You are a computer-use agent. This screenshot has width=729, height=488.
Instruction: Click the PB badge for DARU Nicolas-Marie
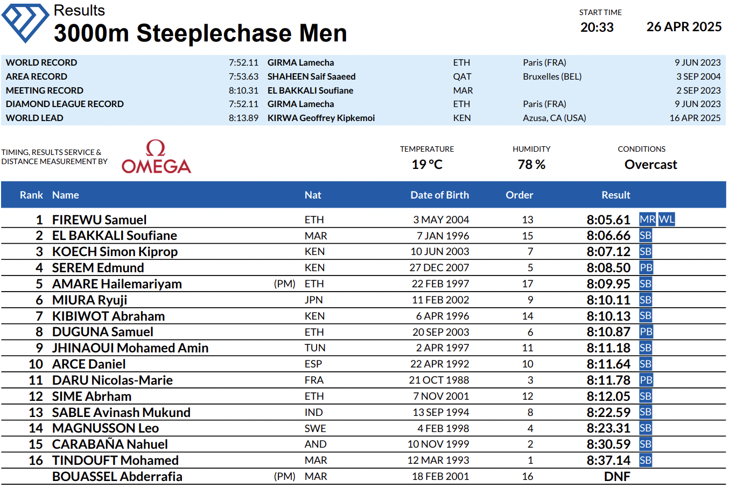click(646, 380)
